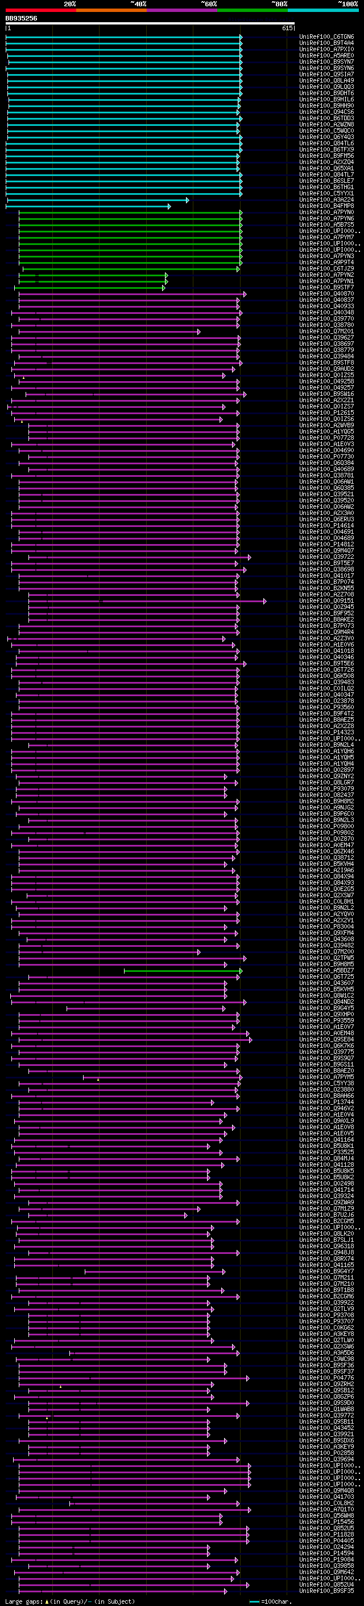Click the white query sequence bar

(150, 24)
